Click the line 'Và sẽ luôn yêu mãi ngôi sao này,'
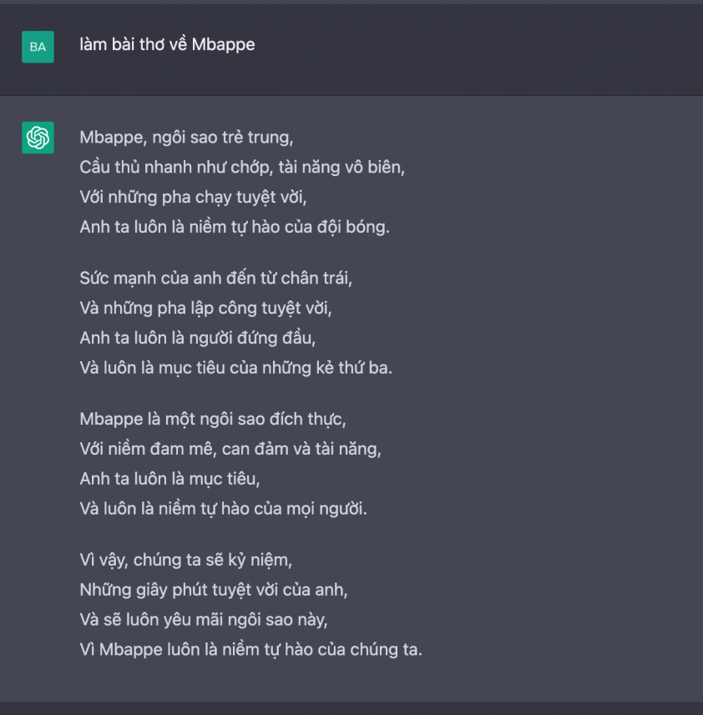The image size is (703, 715). coord(204,620)
